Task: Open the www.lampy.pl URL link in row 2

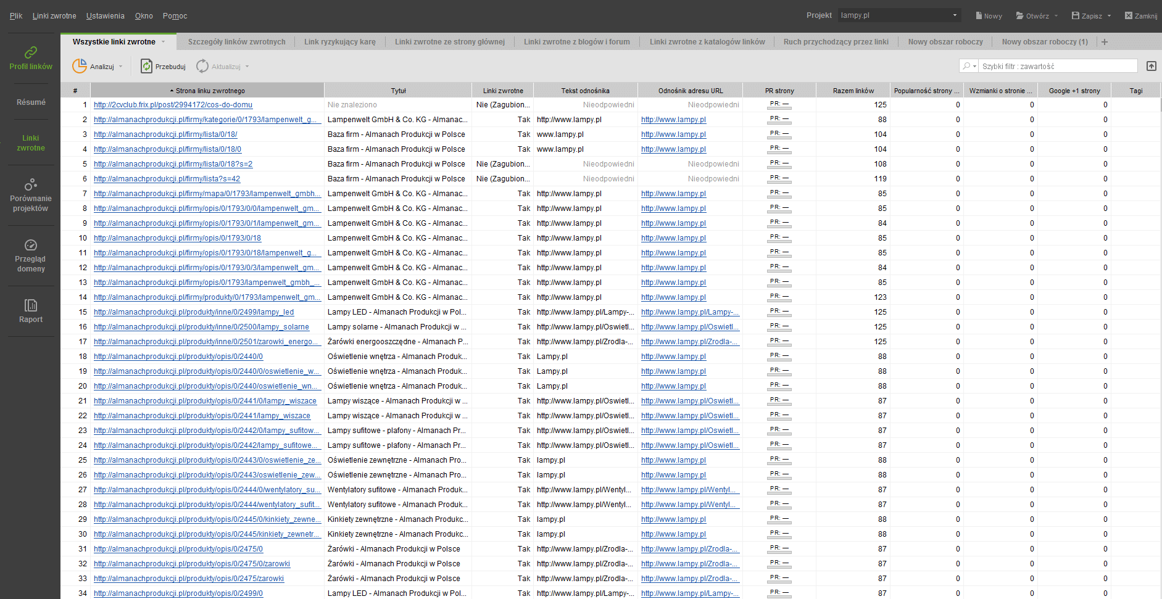Action: 673,120
